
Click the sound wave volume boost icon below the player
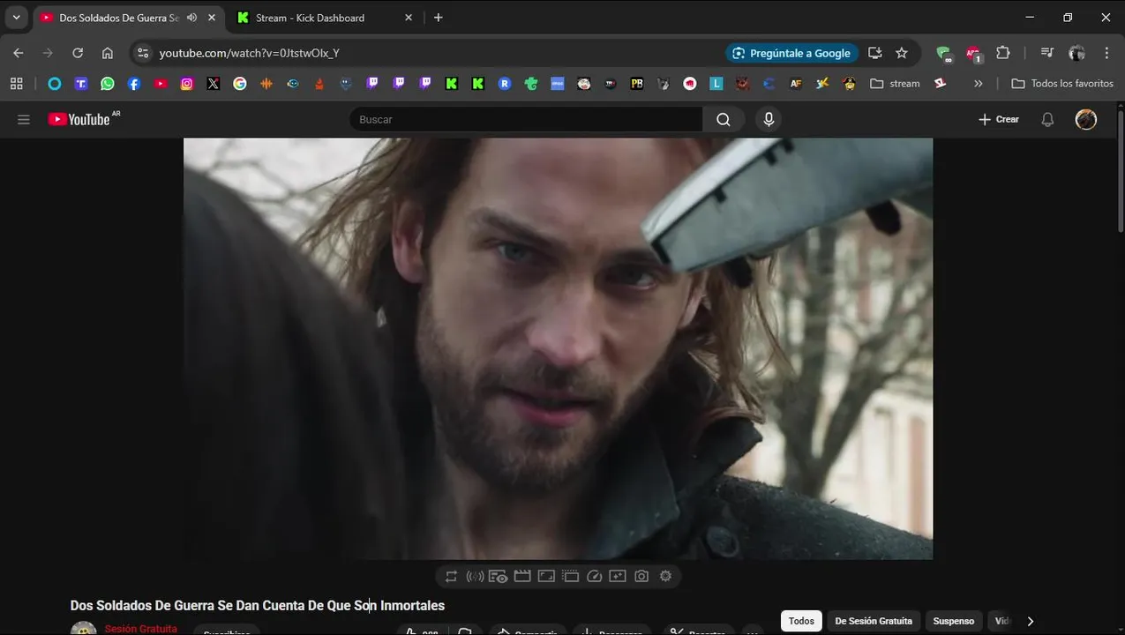click(475, 577)
